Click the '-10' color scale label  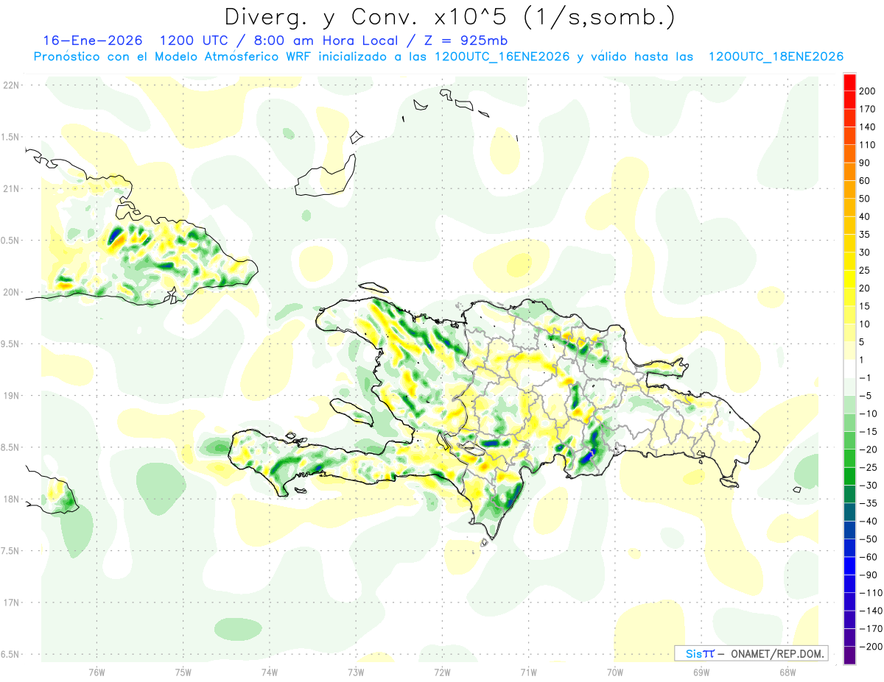tap(868, 413)
